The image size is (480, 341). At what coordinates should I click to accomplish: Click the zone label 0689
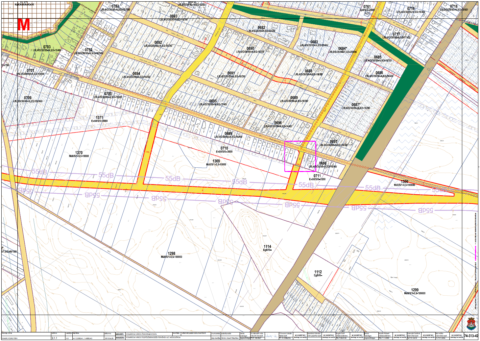click(294, 98)
